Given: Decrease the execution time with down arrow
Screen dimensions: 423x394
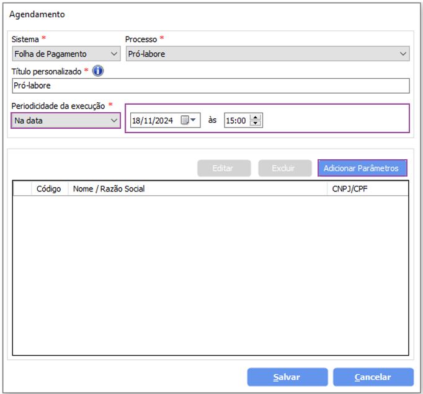Looking at the screenshot, I should coord(255,123).
